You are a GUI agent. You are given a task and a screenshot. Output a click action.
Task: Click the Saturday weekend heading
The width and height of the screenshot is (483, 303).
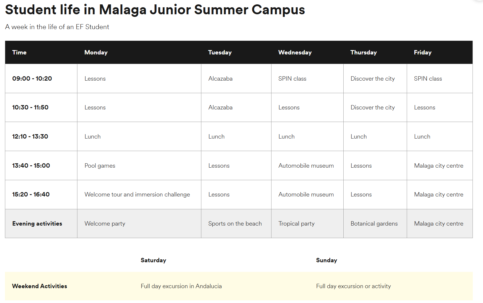[x=153, y=260]
